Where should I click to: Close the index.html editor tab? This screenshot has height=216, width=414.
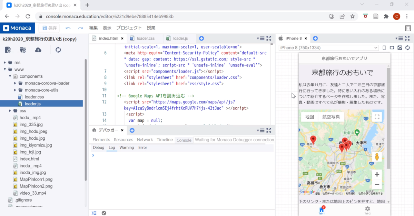(x=122, y=39)
